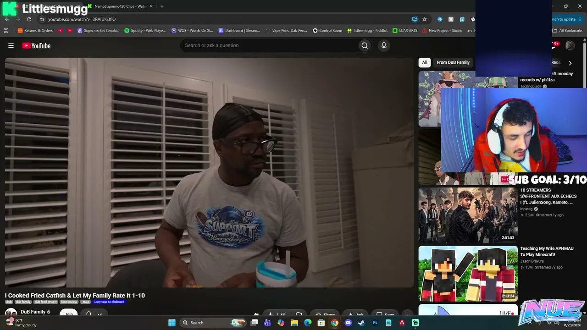The width and height of the screenshot is (587, 330).
Task: Open the Copilot taskbar icon
Action: [x=281, y=323]
